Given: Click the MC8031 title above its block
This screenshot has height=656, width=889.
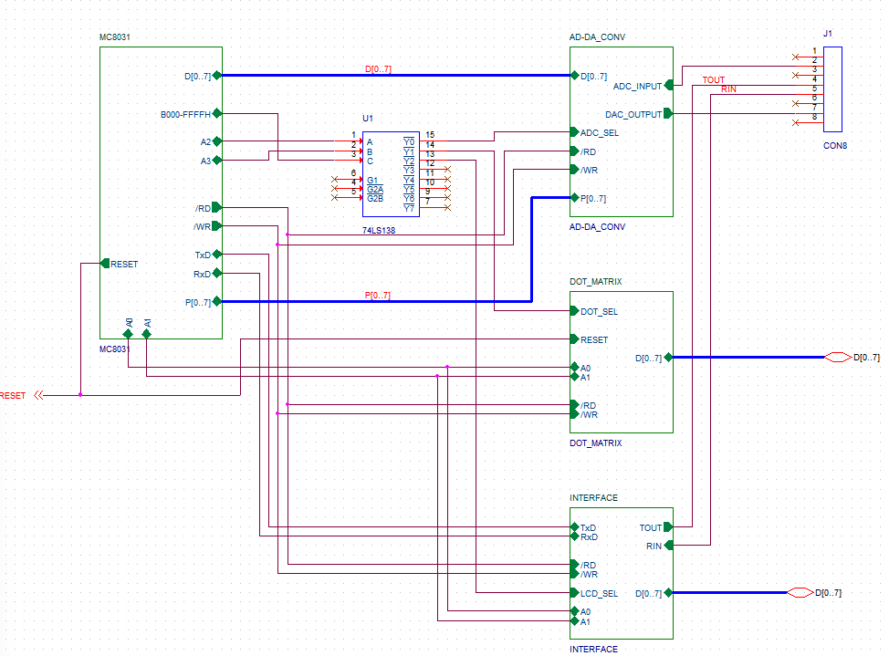Looking at the screenshot, I should click(x=115, y=36).
